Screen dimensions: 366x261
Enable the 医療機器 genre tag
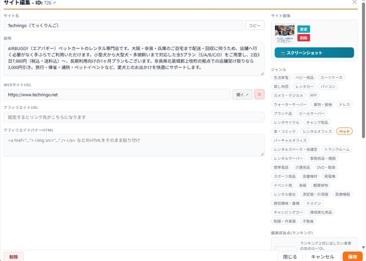coord(343,194)
